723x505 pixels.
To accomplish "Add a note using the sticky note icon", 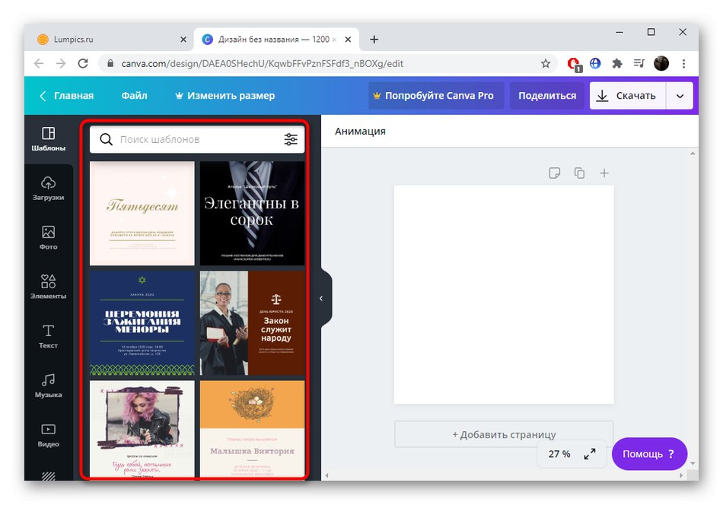I will [554, 173].
